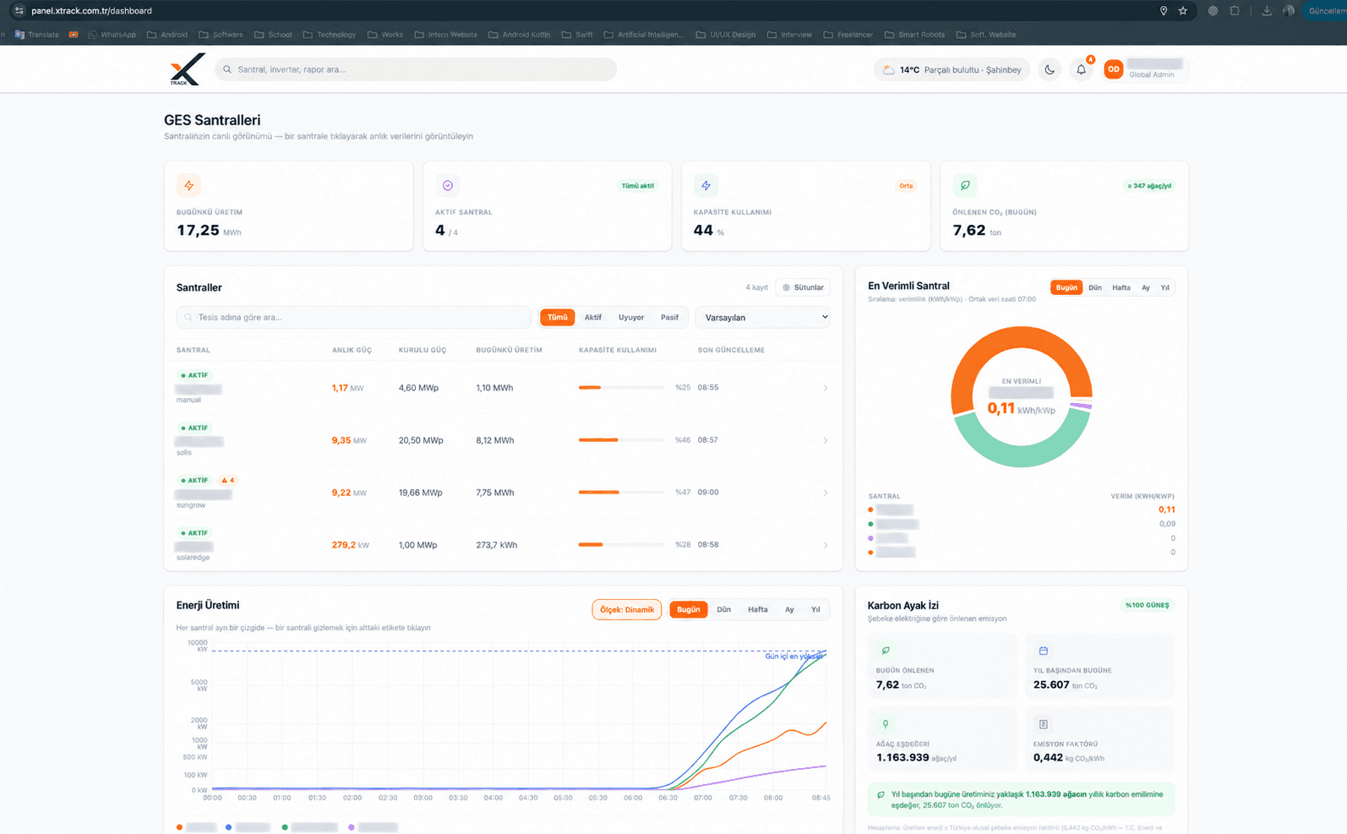Click the search magnifier icon in the header bar
Image resolution: width=1347 pixels, height=834 pixels.
click(227, 69)
